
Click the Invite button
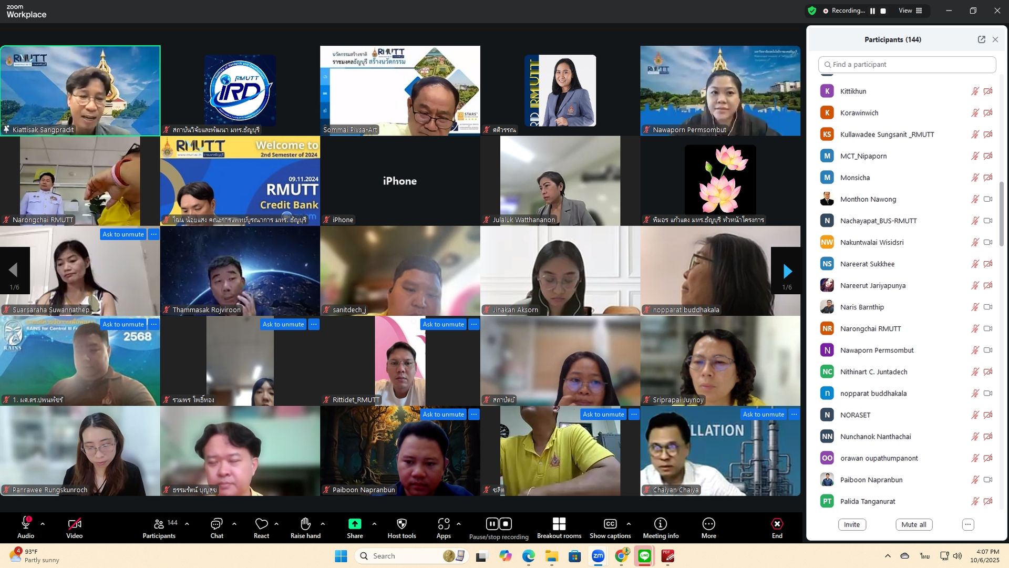[x=851, y=524]
